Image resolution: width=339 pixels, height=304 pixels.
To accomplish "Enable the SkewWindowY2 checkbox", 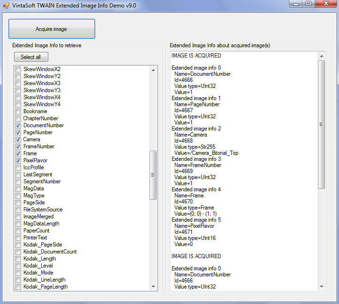I will [18, 76].
